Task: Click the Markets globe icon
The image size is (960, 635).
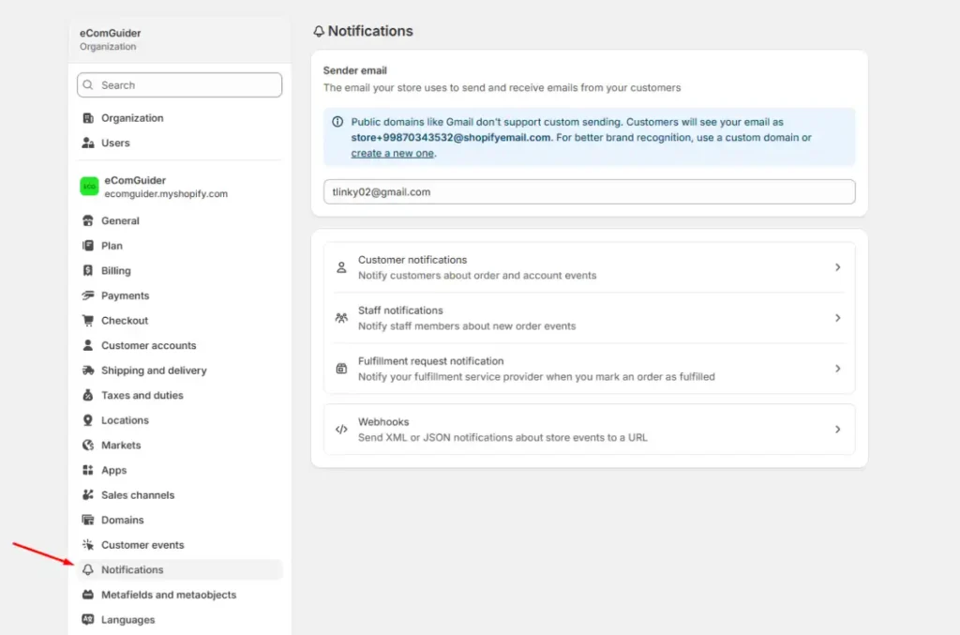Action: pyautogui.click(x=88, y=446)
